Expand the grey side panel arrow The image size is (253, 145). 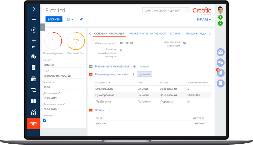click(x=42, y=27)
